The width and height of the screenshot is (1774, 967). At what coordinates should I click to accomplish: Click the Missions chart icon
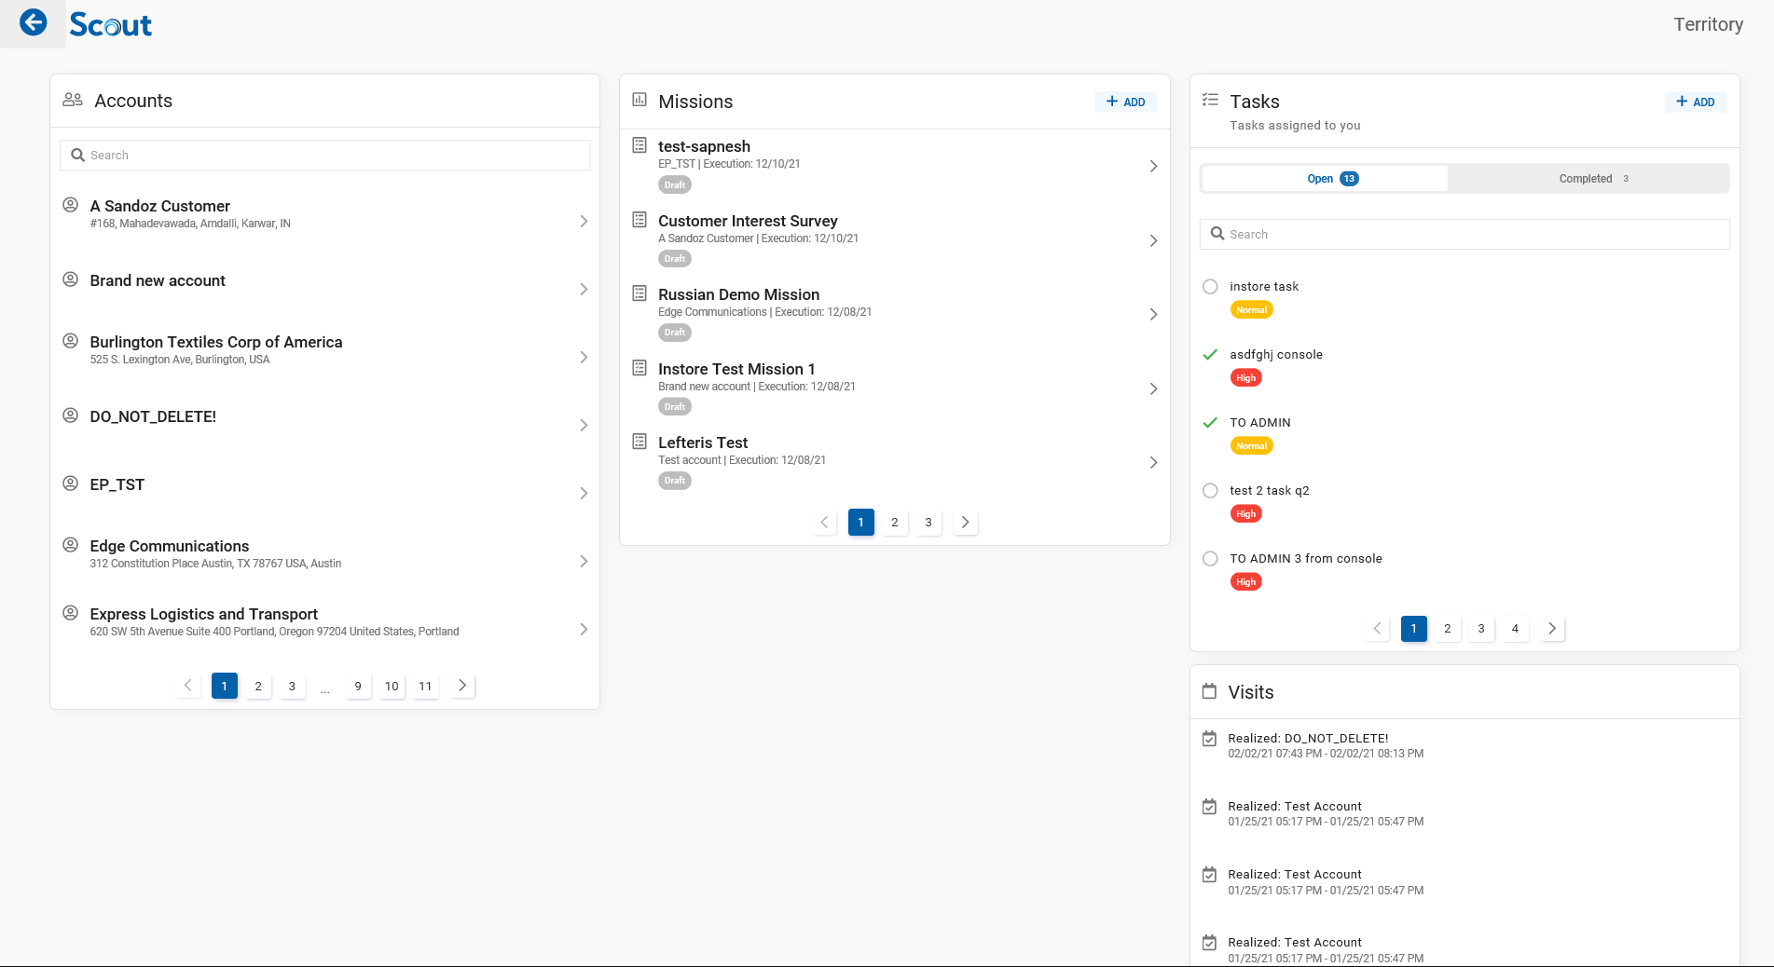tap(639, 100)
